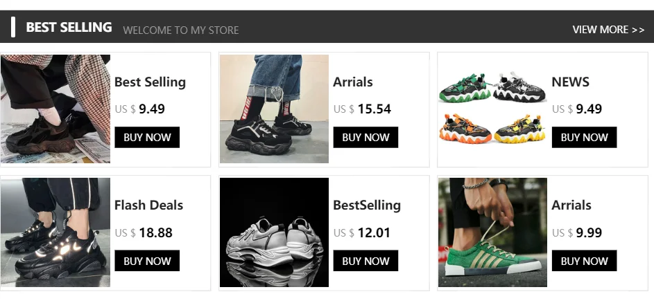Select the NEWS product title

click(570, 82)
